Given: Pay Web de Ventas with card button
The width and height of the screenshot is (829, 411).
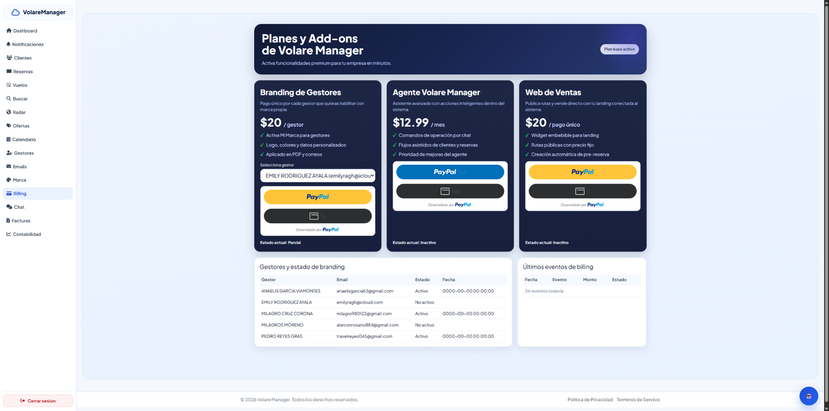Looking at the screenshot, I should [582, 191].
